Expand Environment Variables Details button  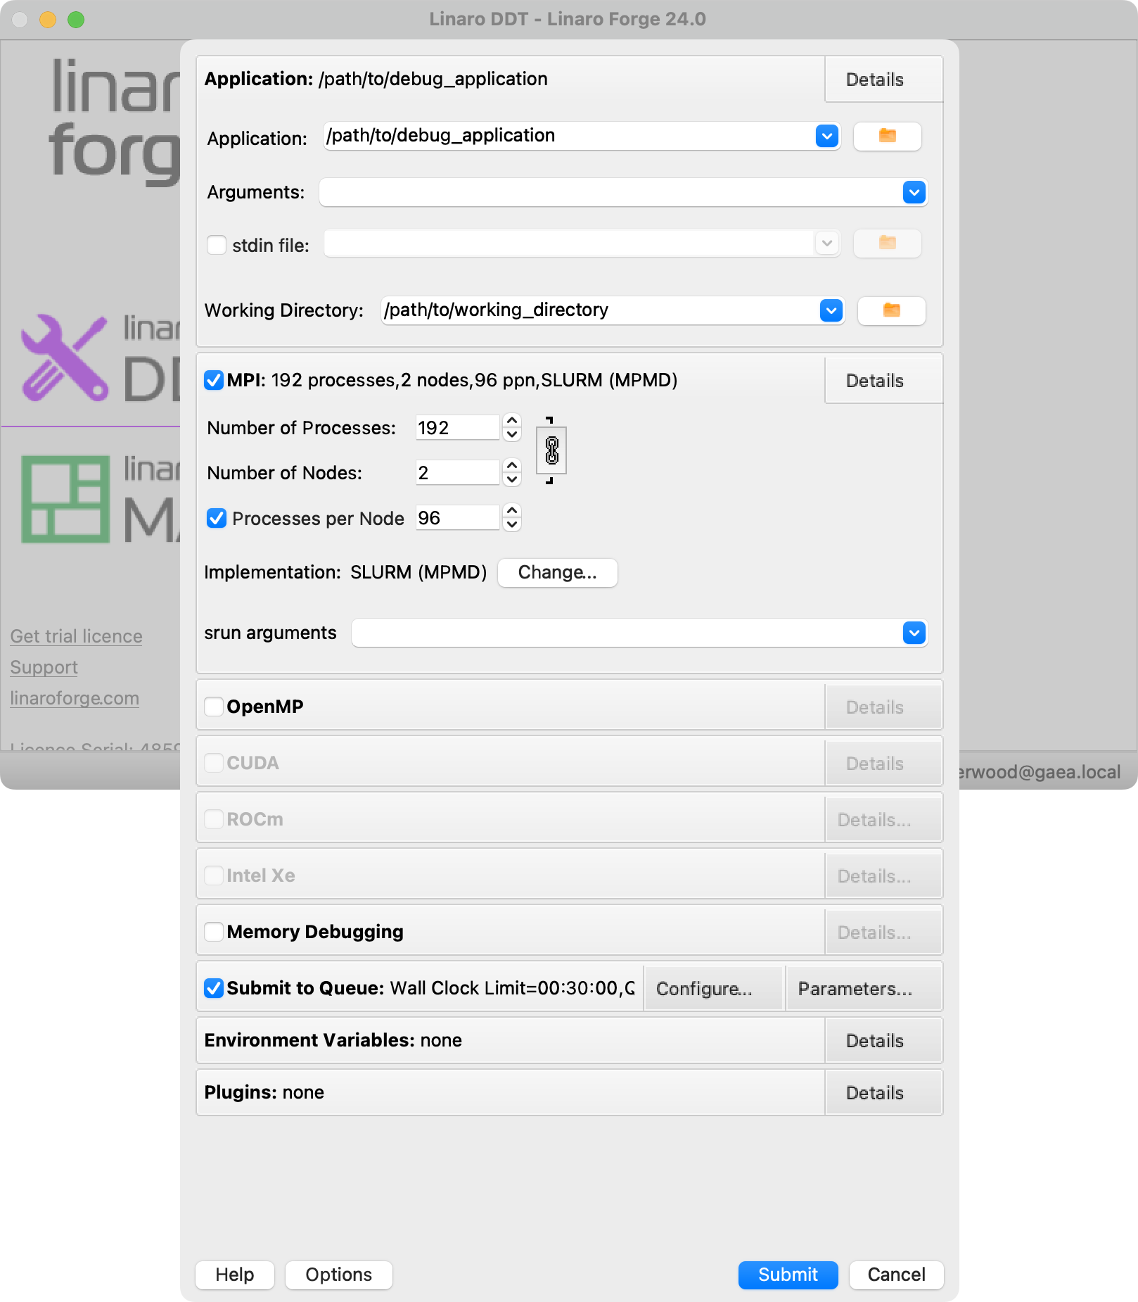(x=883, y=1040)
